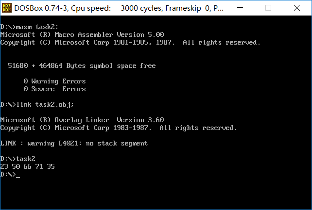Close the DOSBox window
The height and width of the screenshot is (210, 312).
pos(296,8)
